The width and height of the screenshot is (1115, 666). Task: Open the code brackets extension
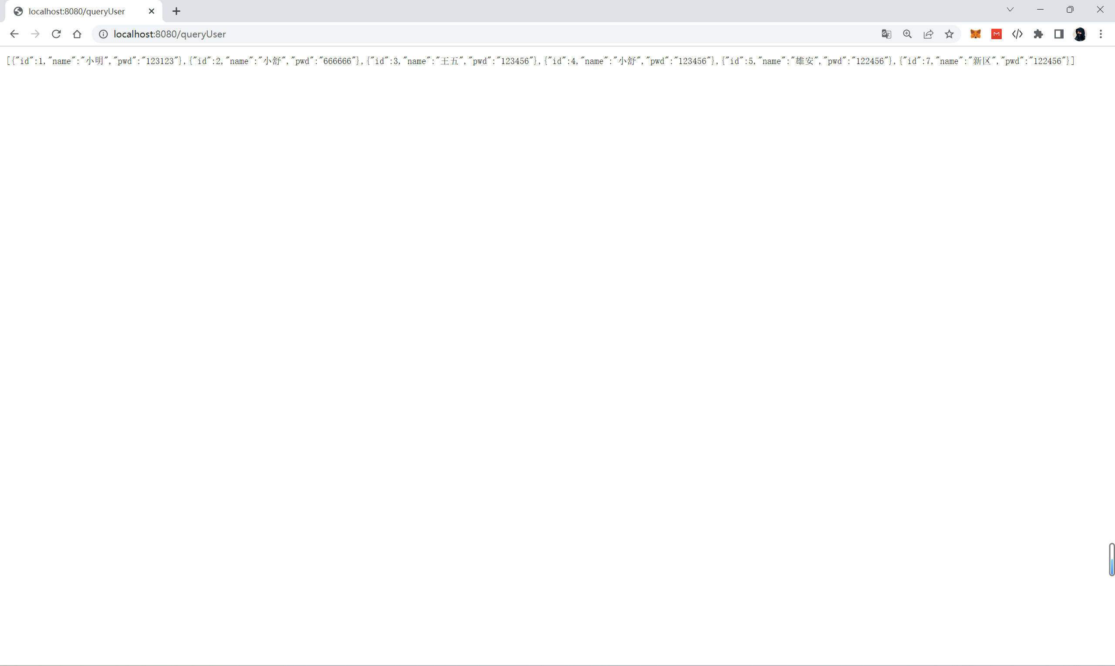pyautogui.click(x=1017, y=34)
